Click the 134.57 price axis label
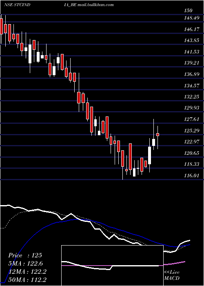 192,85
